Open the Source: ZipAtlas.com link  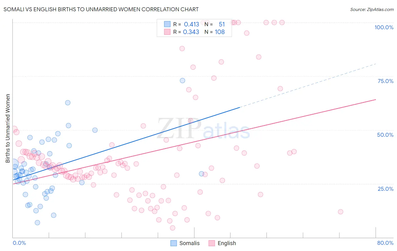point(372,9)
